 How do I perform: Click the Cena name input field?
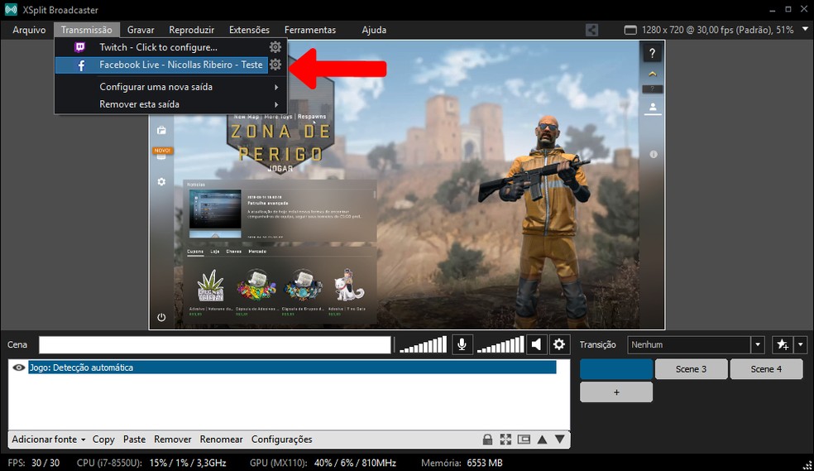[215, 345]
